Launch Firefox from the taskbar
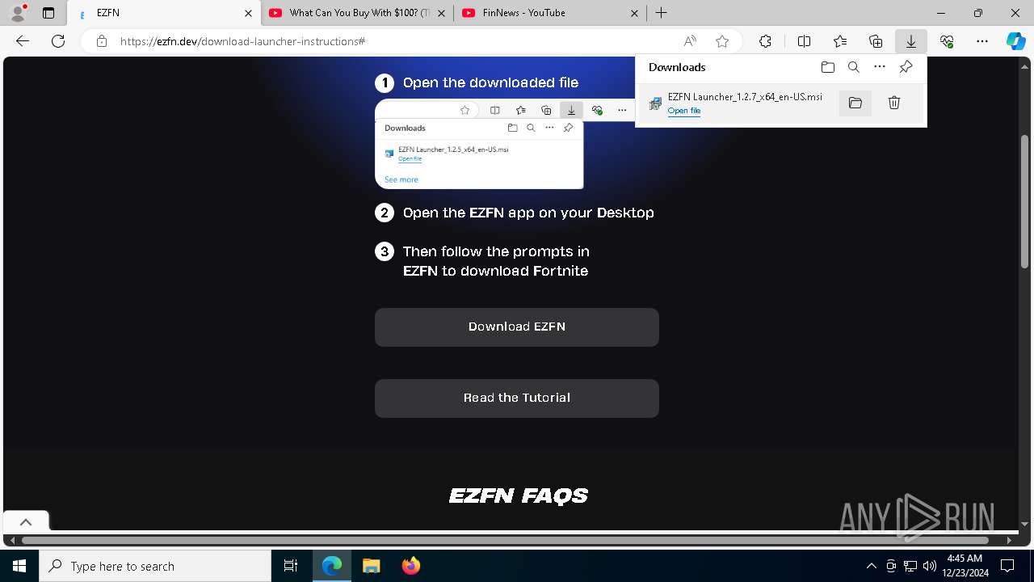The height and width of the screenshot is (582, 1034). [x=410, y=566]
